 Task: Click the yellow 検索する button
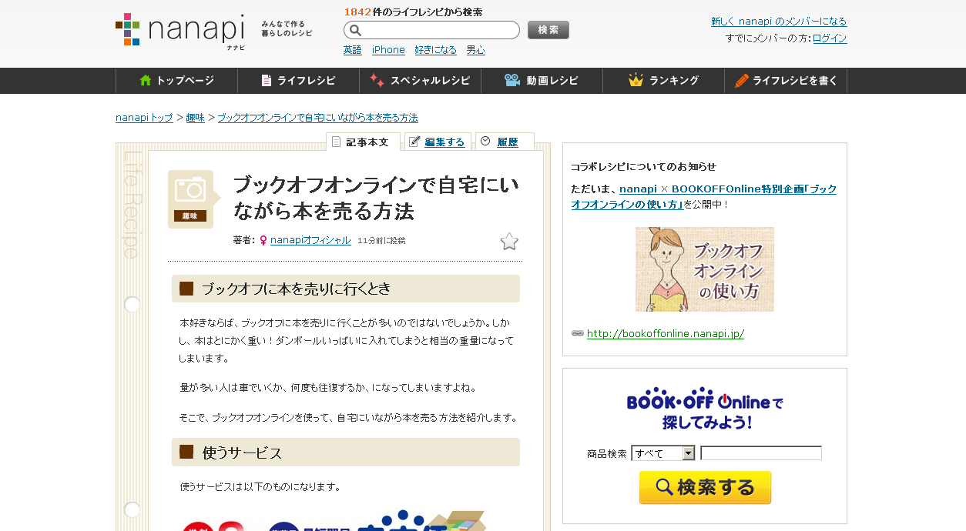click(x=705, y=487)
